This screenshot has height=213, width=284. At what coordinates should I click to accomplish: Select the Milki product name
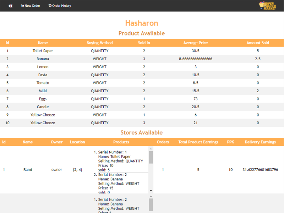(x=43, y=91)
